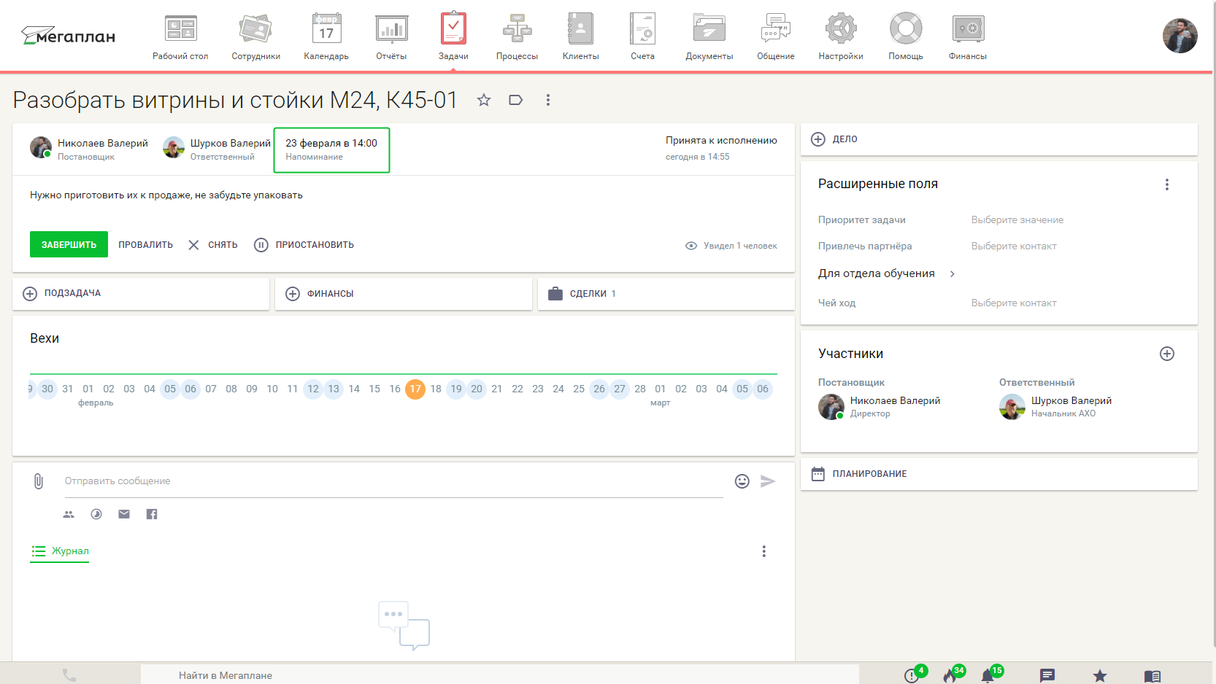The width and height of the screenshot is (1216, 684).
Task: Add a ПОДЗАДАЧА
Action: click(141, 293)
